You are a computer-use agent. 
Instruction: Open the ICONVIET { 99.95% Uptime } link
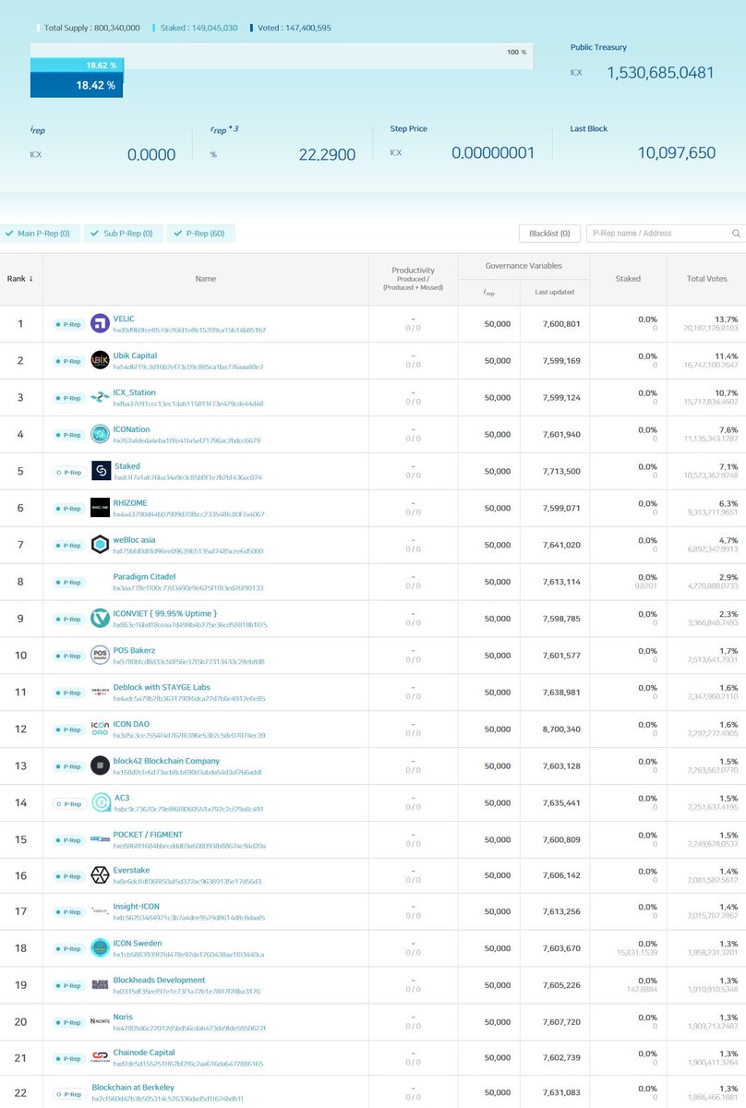(165, 613)
